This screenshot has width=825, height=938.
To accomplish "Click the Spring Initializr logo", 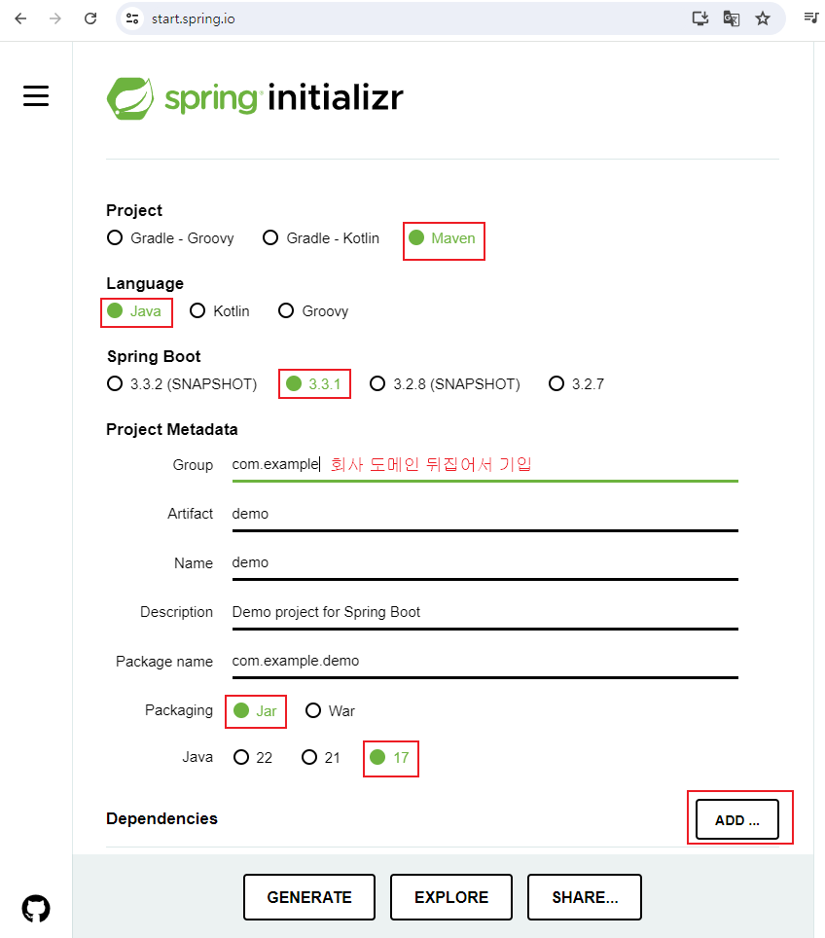I will 255,97.
